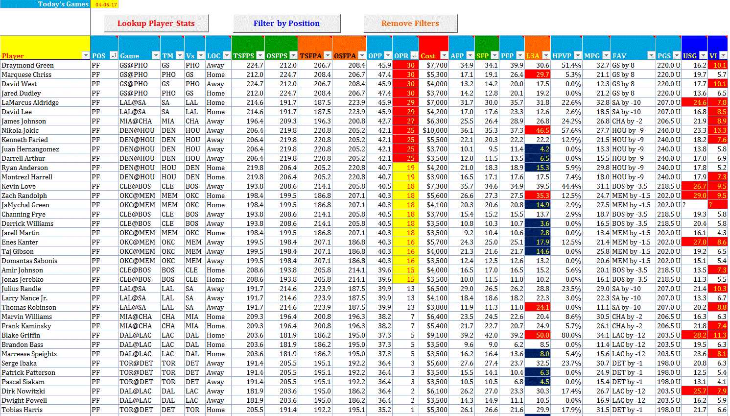The image size is (730, 416).
Task: Select the James Johnson player cell
Action: click(x=45, y=121)
